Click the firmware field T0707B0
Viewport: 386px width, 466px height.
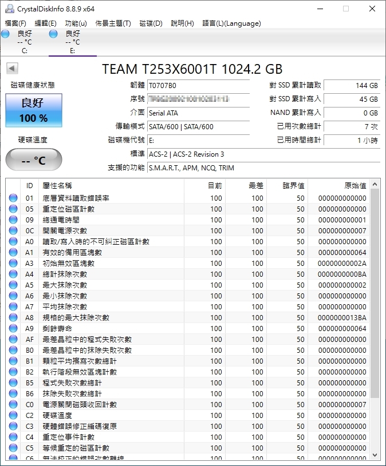tap(199, 86)
